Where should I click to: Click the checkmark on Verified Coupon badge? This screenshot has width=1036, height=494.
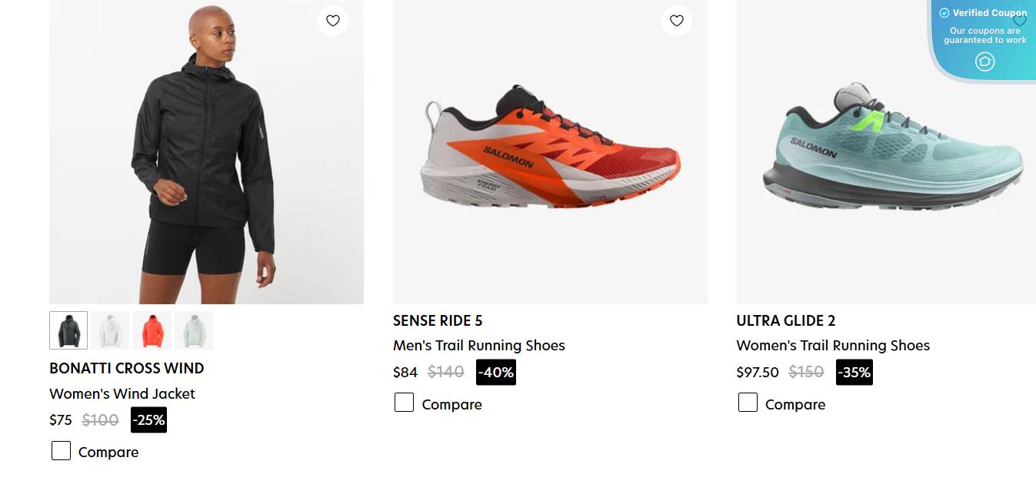click(x=944, y=12)
